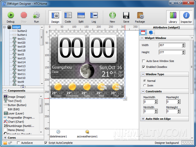Open the blue cube attributes tab

[x=151, y=32]
